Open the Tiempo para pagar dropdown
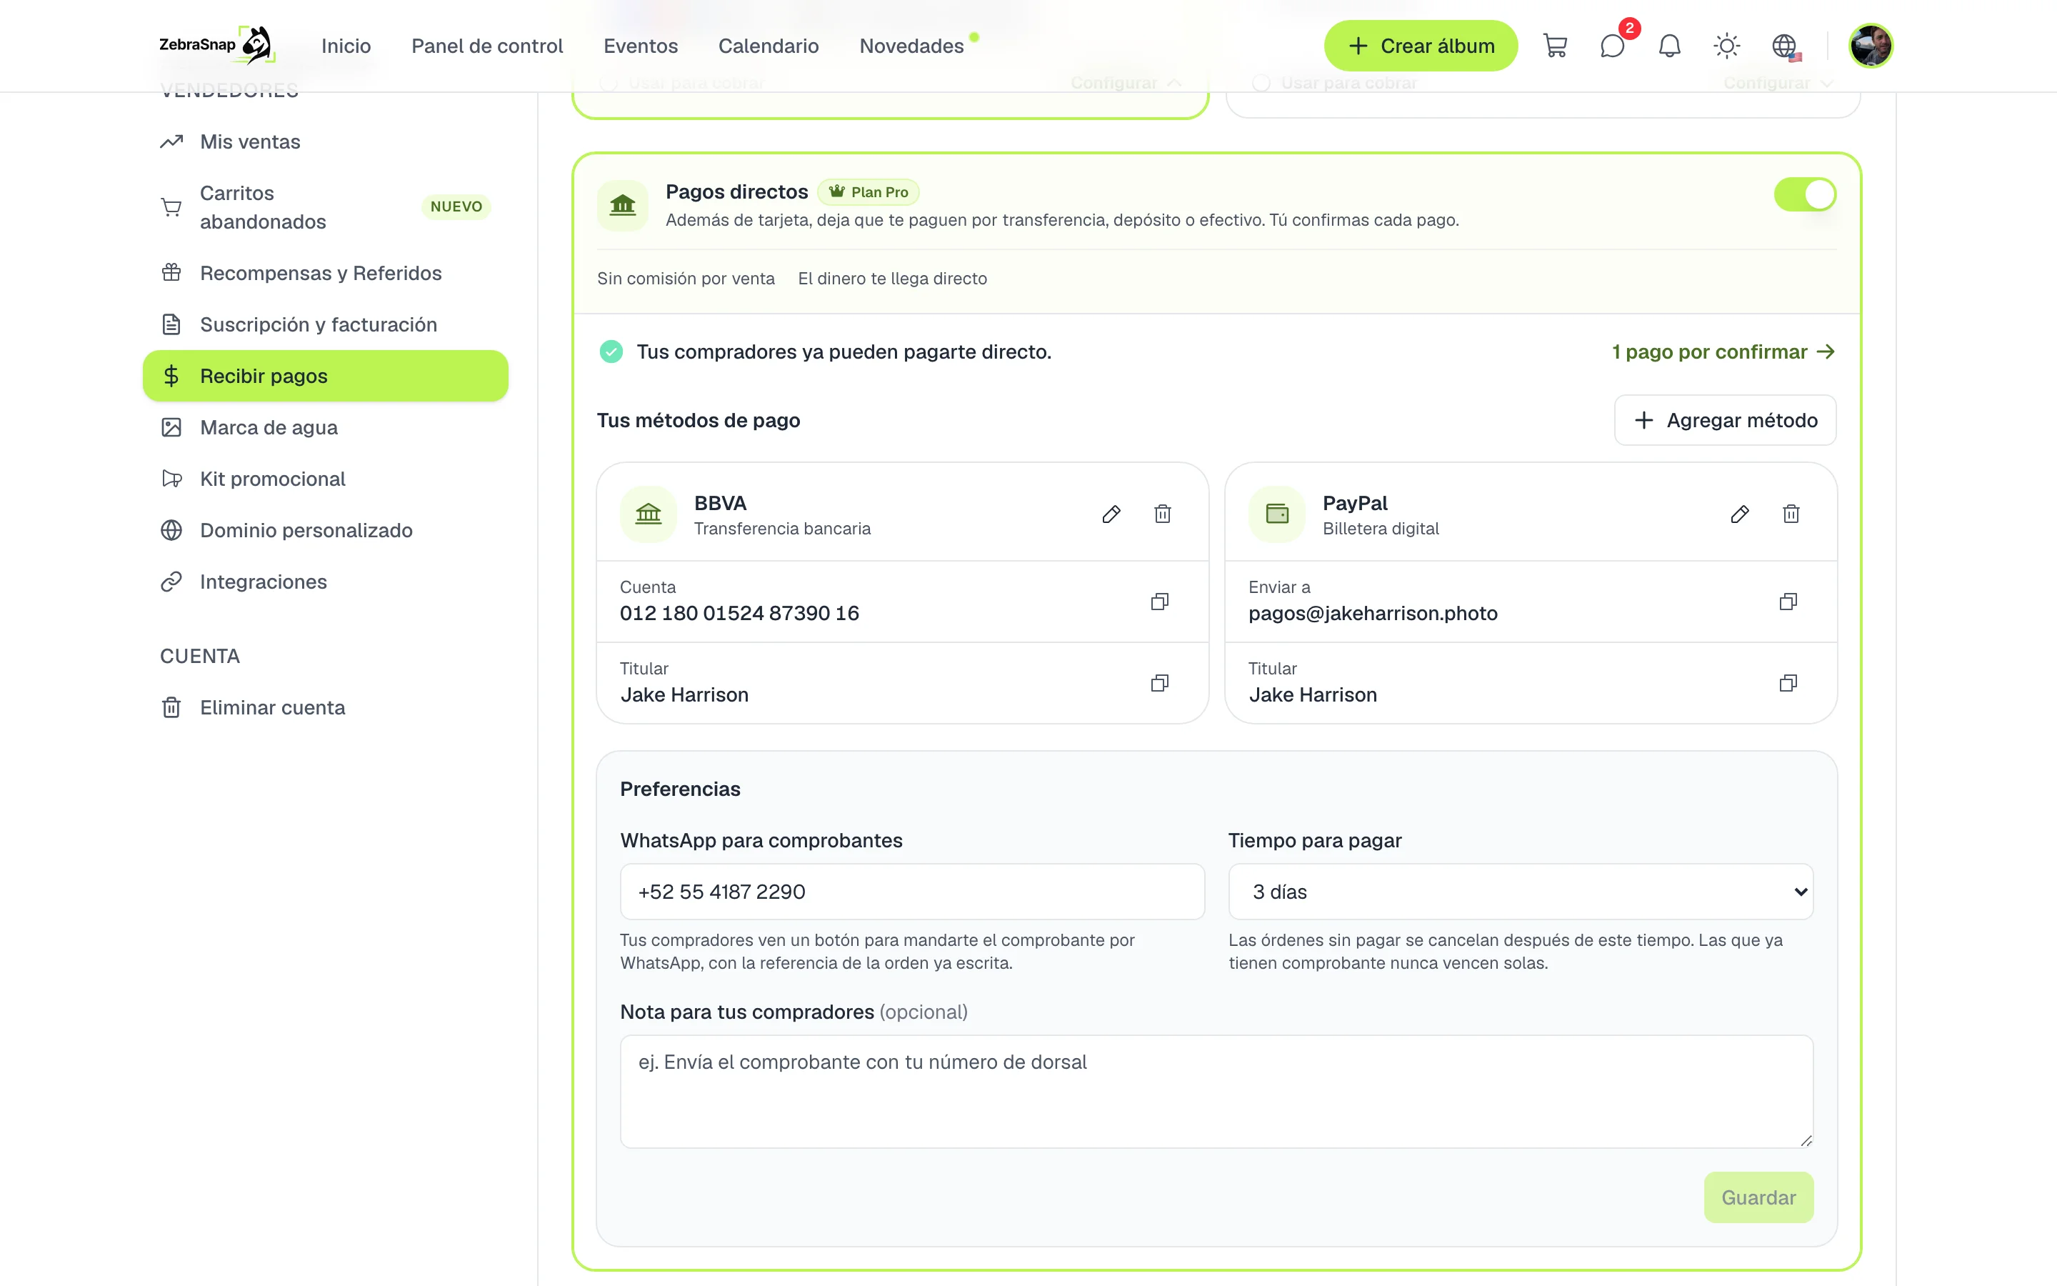This screenshot has width=2057, height=1286. coord(1520,892)
